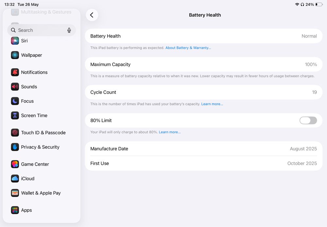Go back using the chevron button
This screenshot has height=227, width=327.
tap(92, 15)
